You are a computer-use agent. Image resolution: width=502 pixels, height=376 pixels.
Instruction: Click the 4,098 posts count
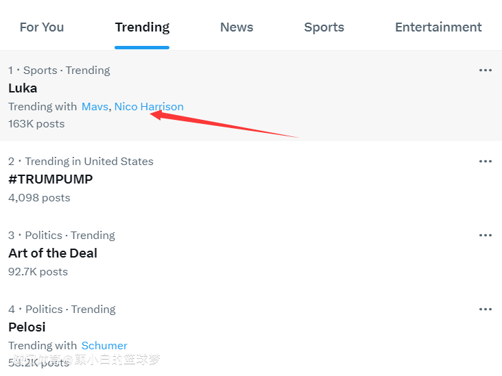[39, 198]
